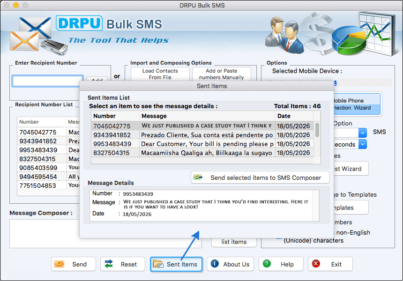403x281 pixels.
Task: Click Load Contacts From File button
Action: [x=160, y=74]
